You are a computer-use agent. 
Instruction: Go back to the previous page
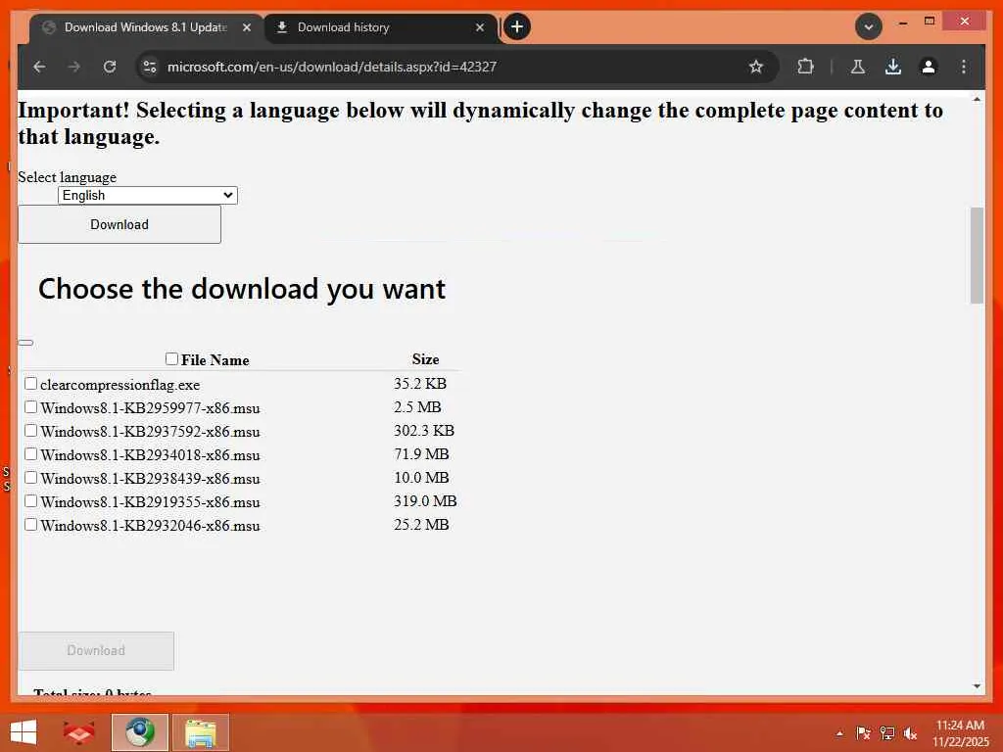39,67
